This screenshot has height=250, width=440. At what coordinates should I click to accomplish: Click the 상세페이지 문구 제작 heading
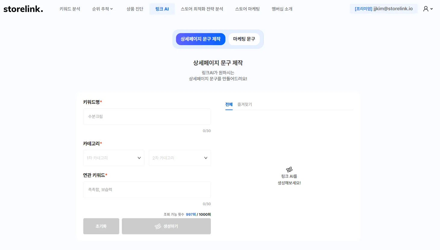tap(218, 63)
